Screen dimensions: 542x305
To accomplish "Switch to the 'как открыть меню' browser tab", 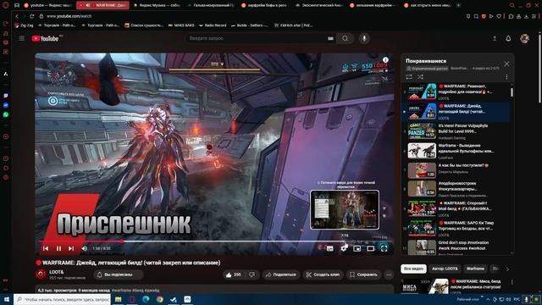I will click(x=428, y=5).
